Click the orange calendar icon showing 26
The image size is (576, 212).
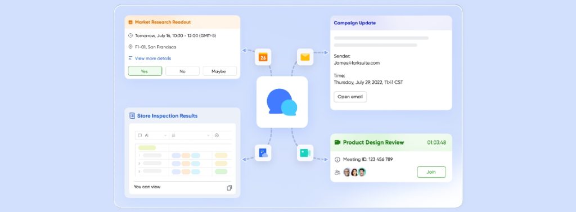point(263,57)
